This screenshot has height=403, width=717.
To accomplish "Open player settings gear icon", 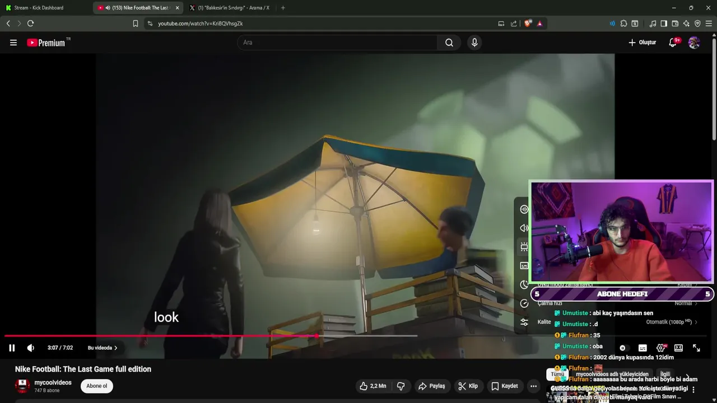I will click(x=660, y=348).
